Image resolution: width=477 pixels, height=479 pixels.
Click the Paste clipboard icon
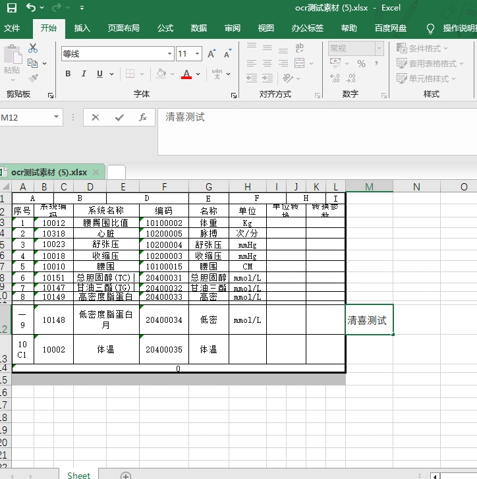(x=11, y=56)
